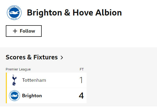Click the Brighton seagull crest in match row
157x108 pixels.
(x=15, y=96)
